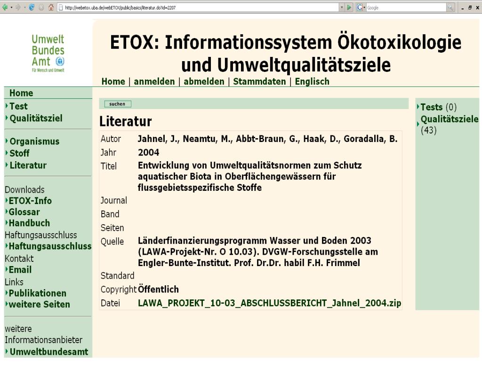The width and height of the screenshot is (482, 385).
Task: Download LAWA_PROJEKT_10-03_ABSCHLUSSBERICHT_Jahnel_2004.zip file
Action: [x=270, y=303]
